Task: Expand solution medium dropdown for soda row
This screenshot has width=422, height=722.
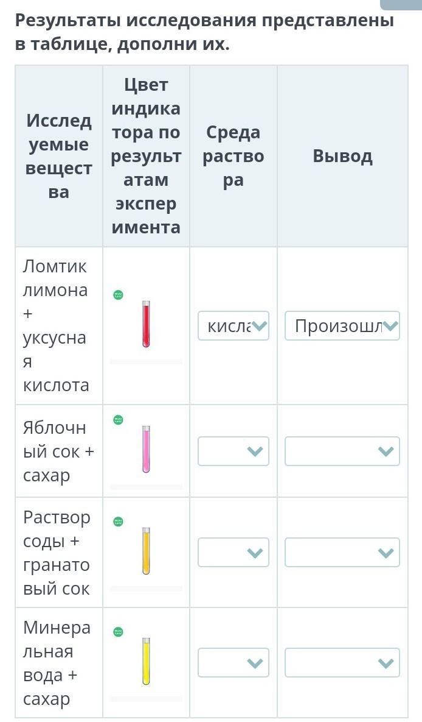Action: 233,553
